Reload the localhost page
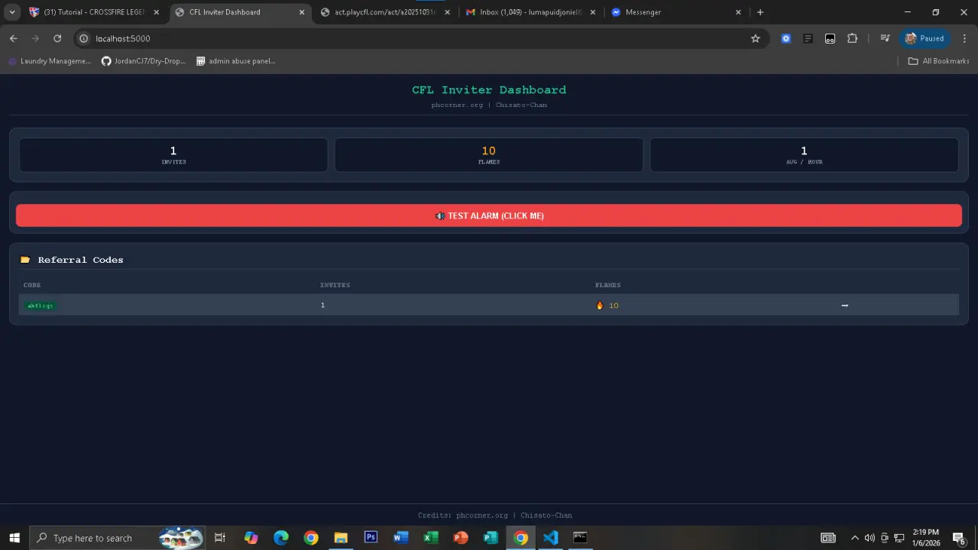Image resolution: width=978 pixels, height=550 pixels. [x=57, y=38]
